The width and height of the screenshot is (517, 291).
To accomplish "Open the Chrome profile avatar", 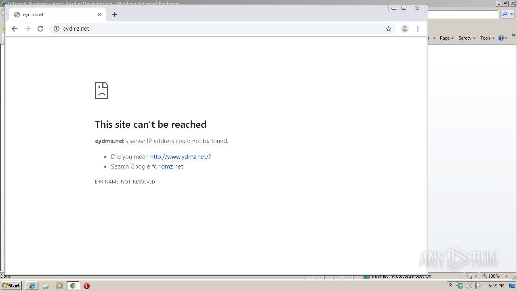I will pos(404,29).
